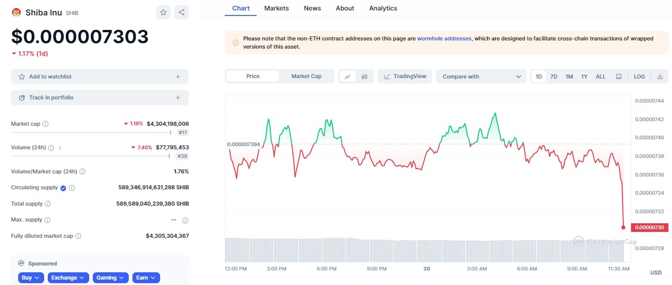The width and height of the screenshot is (672, 285).
Task: Star Shiba Inu as a favorite
Action: [x=163, y=12]
